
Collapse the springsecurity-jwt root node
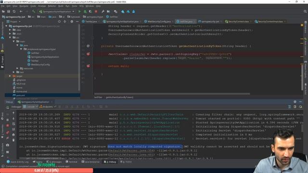(6, 26)
